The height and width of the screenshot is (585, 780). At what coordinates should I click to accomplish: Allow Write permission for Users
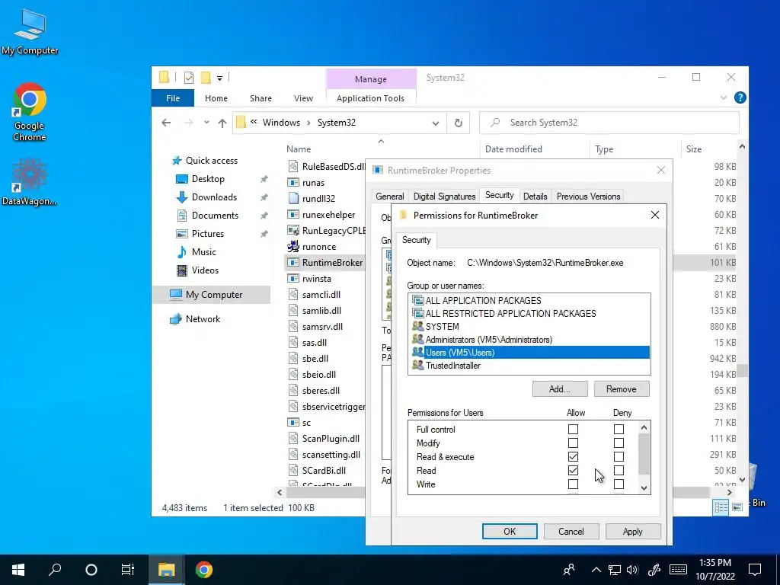pos(573,484)
